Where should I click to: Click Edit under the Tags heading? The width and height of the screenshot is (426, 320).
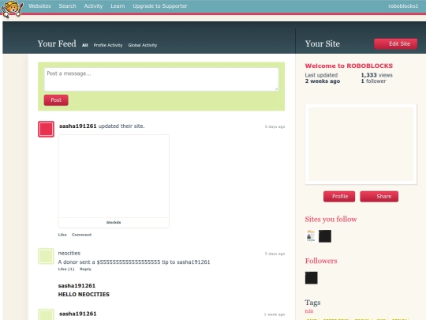pos(309,311)
